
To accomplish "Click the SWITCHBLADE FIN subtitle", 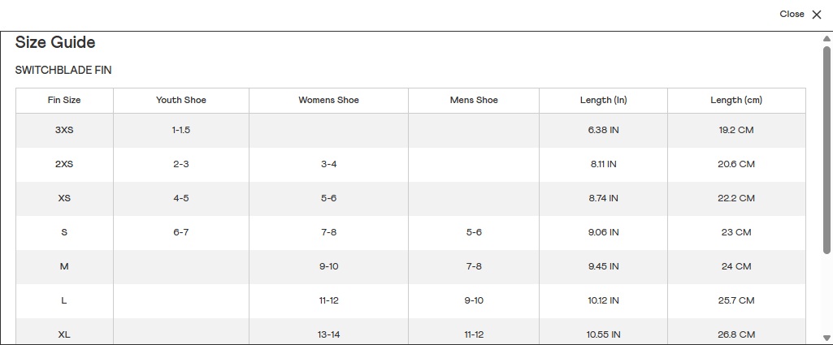I will tap(63, 71).
